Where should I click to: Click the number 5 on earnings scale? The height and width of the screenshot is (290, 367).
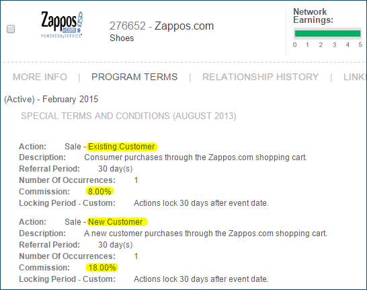coord(360,44)
